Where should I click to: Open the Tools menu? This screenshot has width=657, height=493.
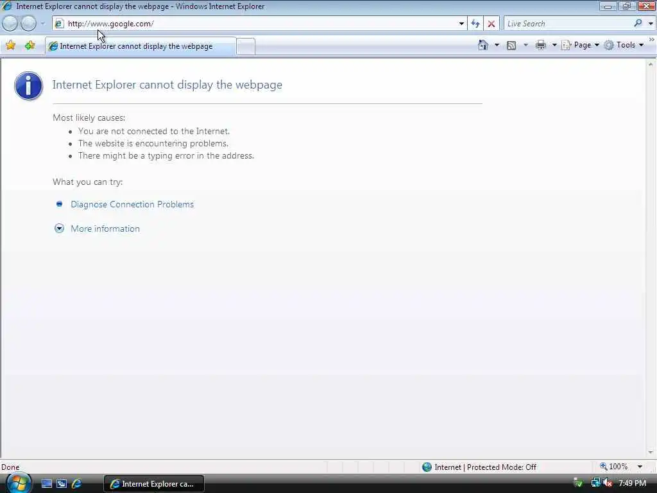coord(624,45)
